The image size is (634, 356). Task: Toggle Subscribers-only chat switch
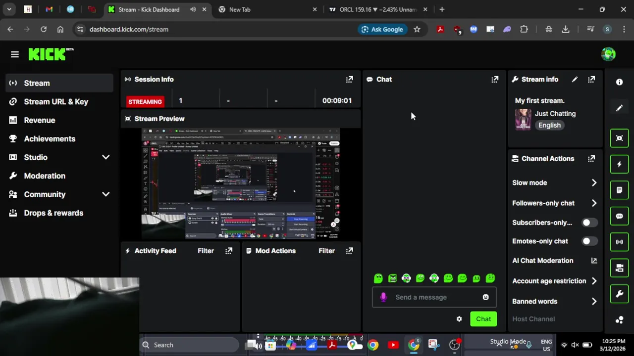coord(588,222)
